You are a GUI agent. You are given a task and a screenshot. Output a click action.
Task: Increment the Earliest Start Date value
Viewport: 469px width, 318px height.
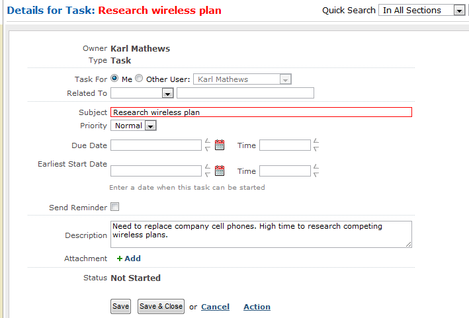pyautogui.click(x=208, y=167)
